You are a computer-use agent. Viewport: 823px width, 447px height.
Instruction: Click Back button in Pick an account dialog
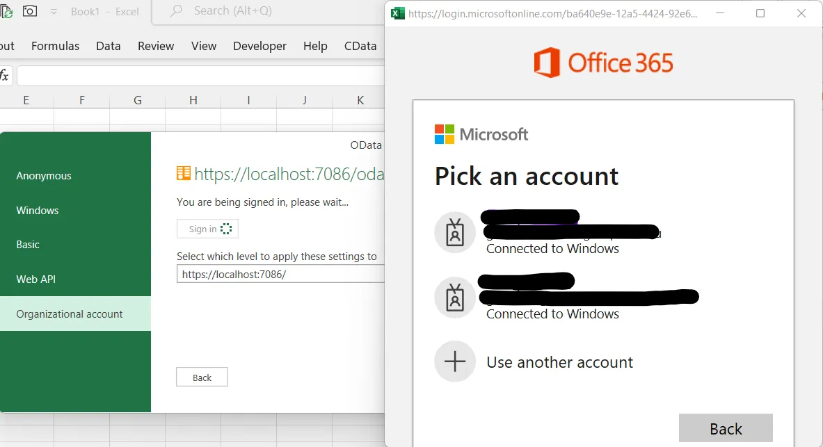726,429
